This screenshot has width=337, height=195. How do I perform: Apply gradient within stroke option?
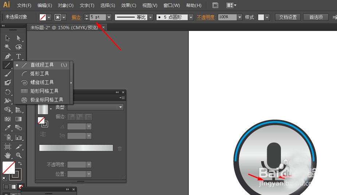(71, 117)
